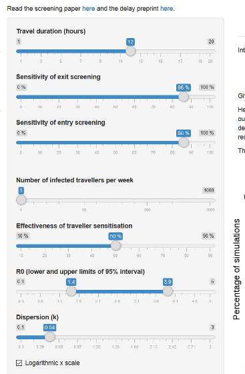The image size is (245, 374).
Task: Click the infected travellers per week handle
Action: 21,200
